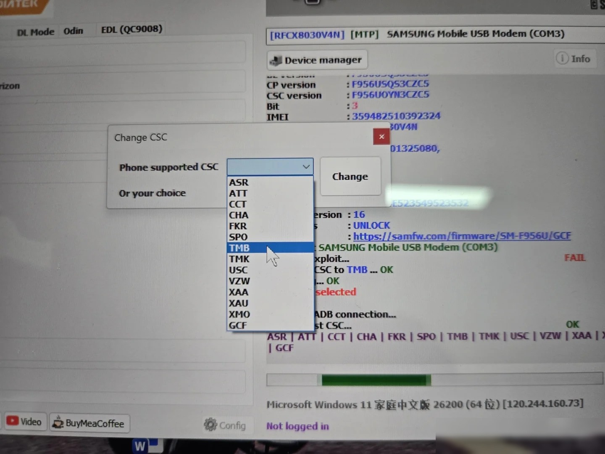Click the Change button
This screenshot has width=605, height=454.
[x=350, y=177]
